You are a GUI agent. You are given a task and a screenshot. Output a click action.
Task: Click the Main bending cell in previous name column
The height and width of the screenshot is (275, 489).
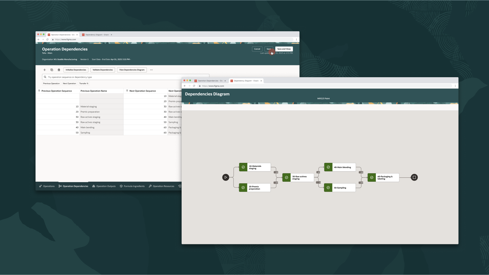click(x=102, y=127)
